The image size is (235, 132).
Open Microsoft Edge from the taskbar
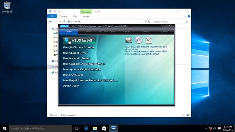(86, 128)
